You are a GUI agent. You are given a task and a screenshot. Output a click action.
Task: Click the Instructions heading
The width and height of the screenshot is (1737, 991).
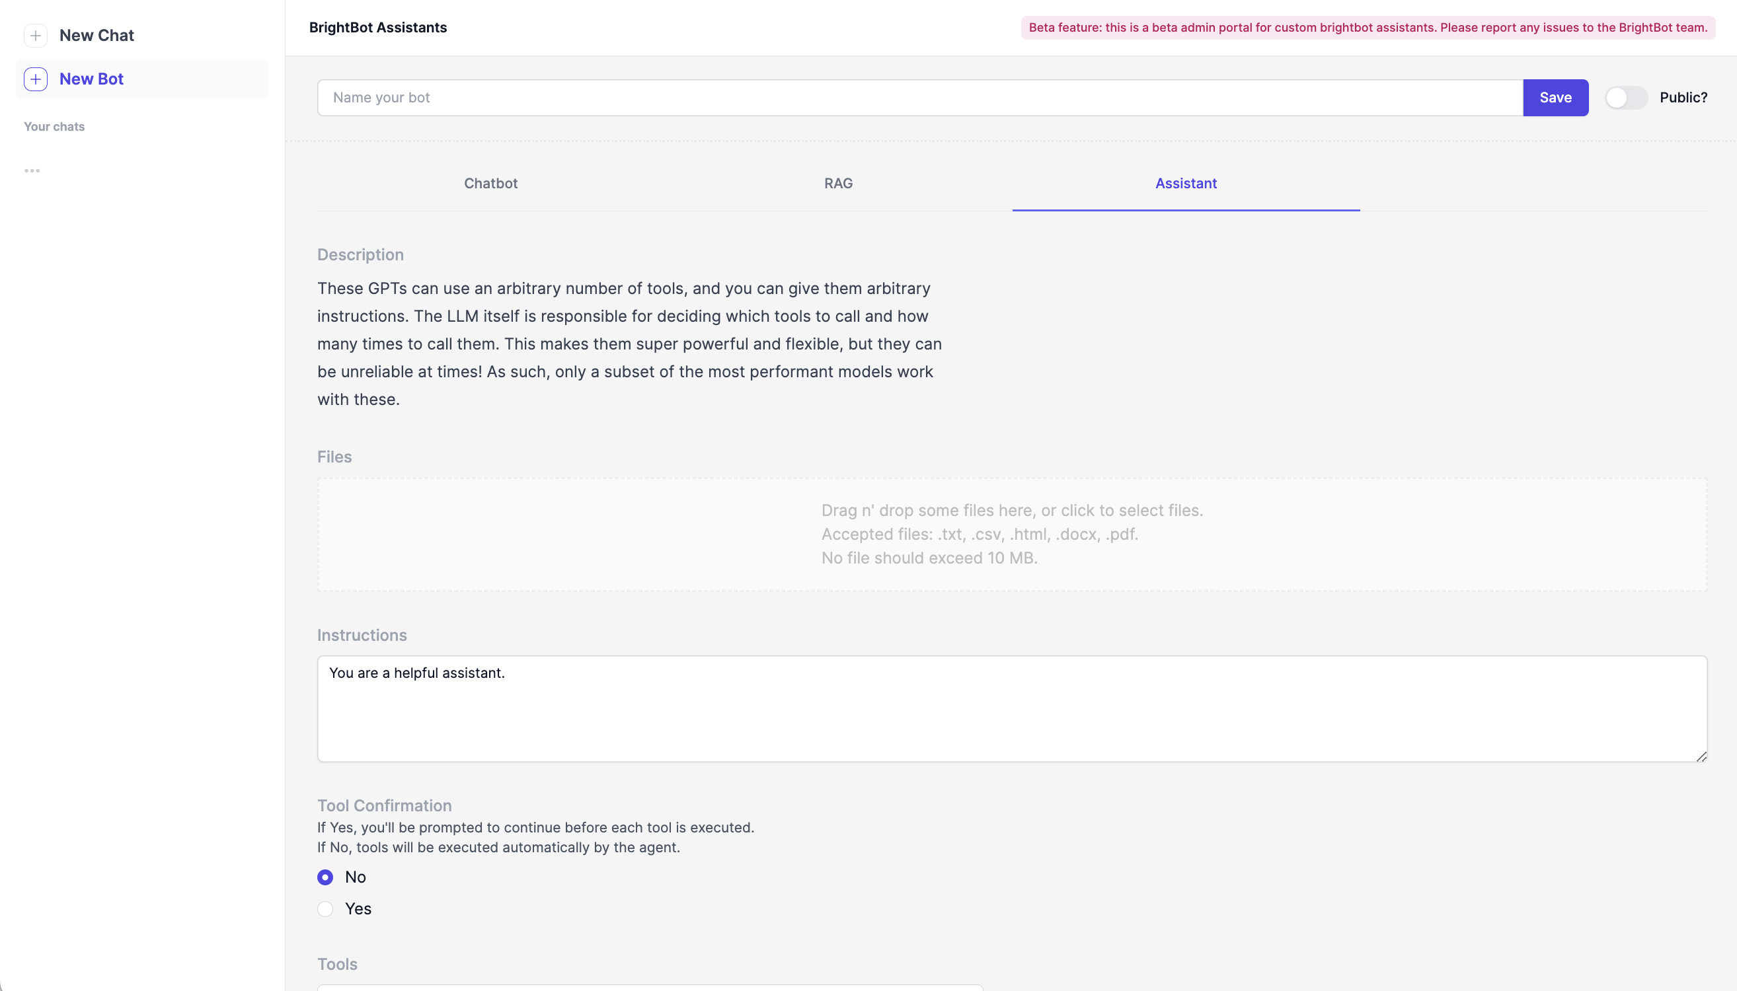(362, 635)
